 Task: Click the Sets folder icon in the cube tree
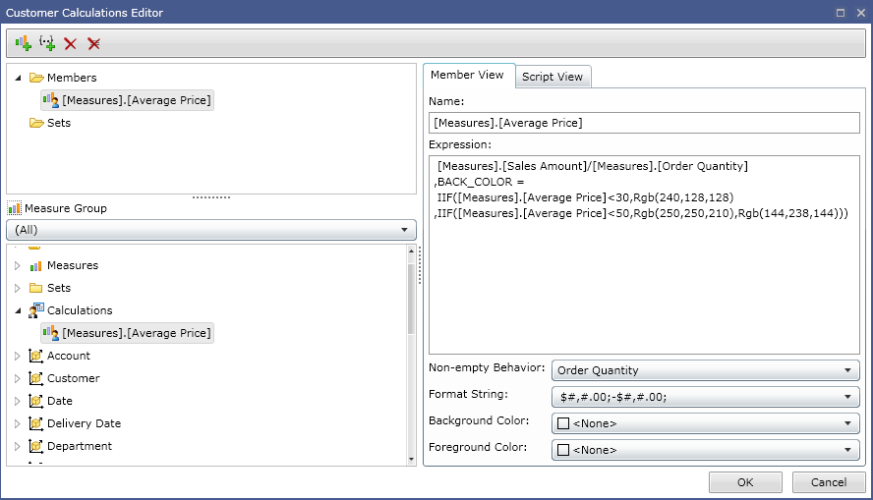35,288
